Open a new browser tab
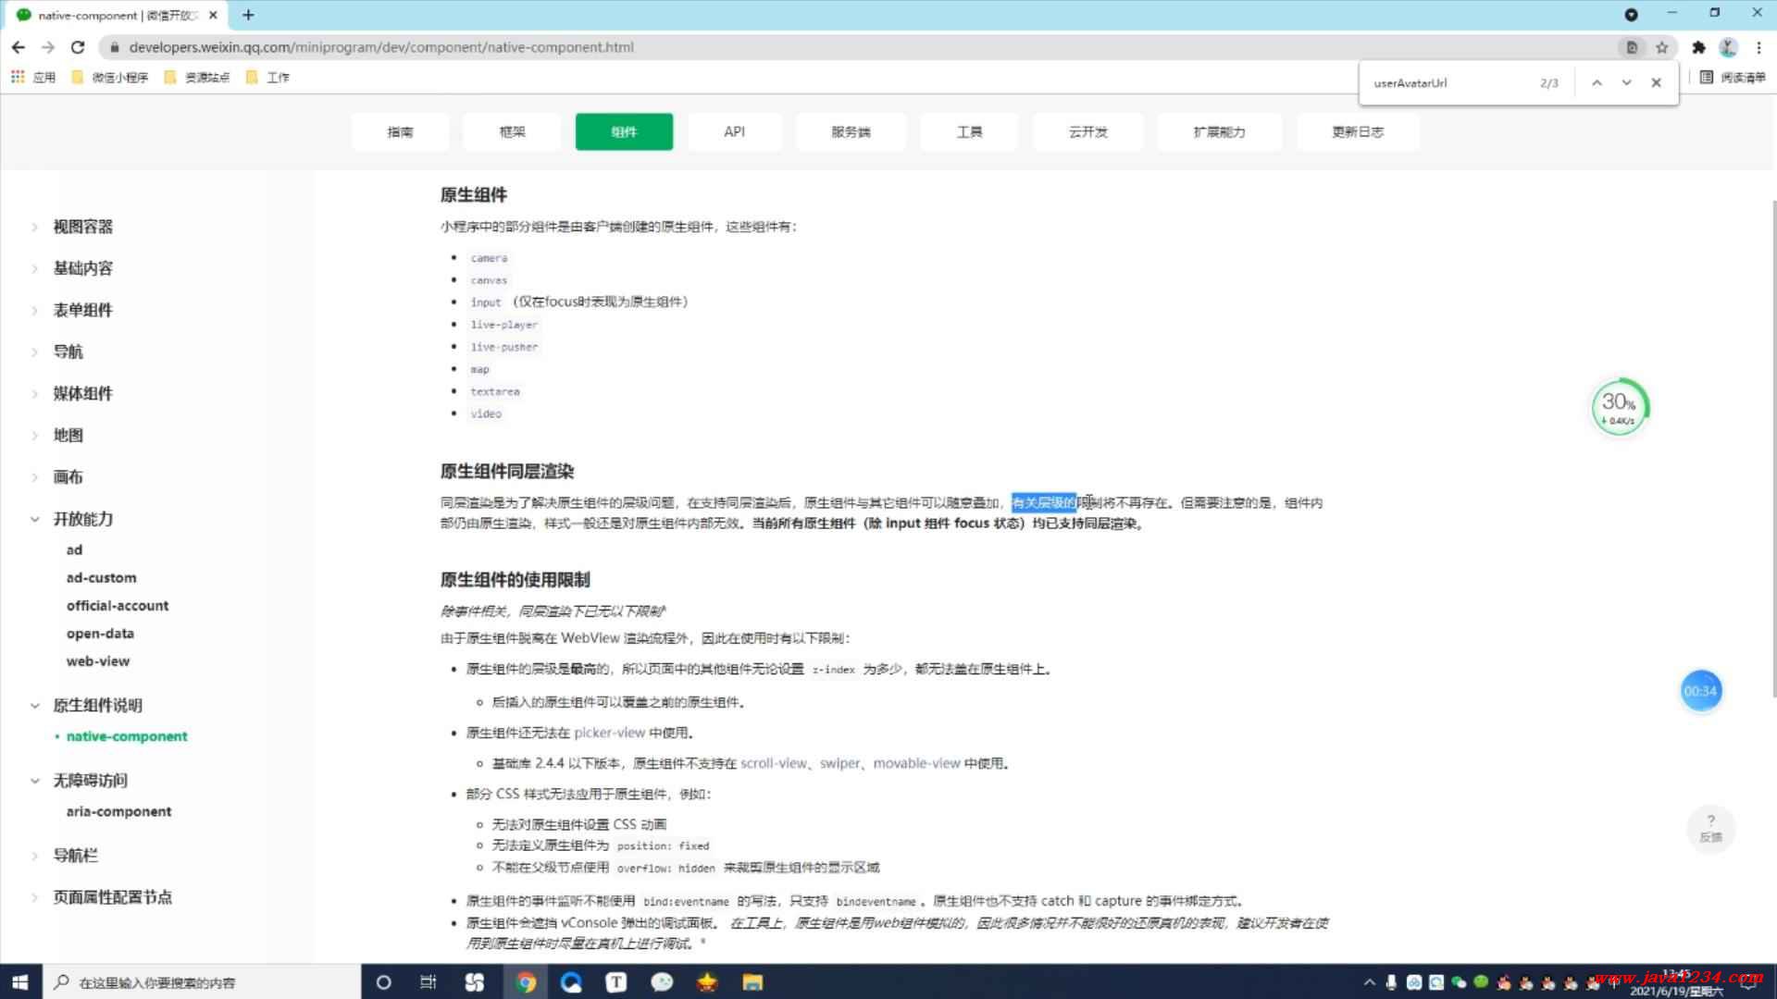The width and height of the screenshot is (1777, 999). pos(248,15)
